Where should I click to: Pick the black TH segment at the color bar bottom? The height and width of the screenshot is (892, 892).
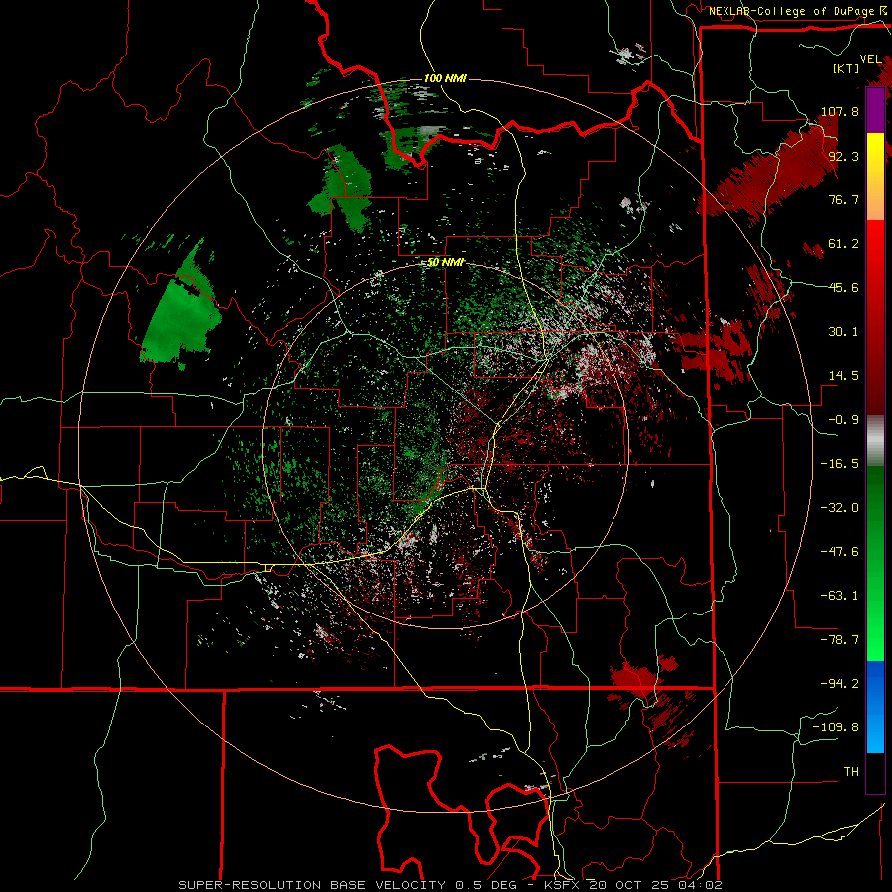click(x=875, y=773)
